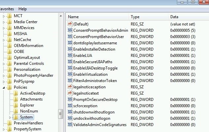This screenshot has height=132, width=209.
Task: Click the FilterAdministratorToken DWORD icon
Action: point(70,81)
